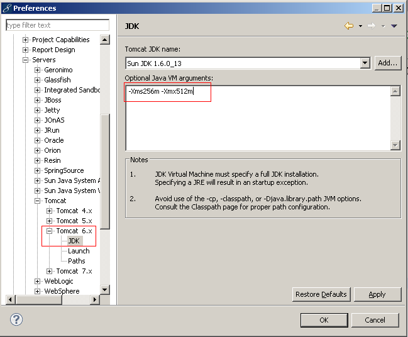
Task: Click the Help question mark icon
Action: tap(16, 319)
